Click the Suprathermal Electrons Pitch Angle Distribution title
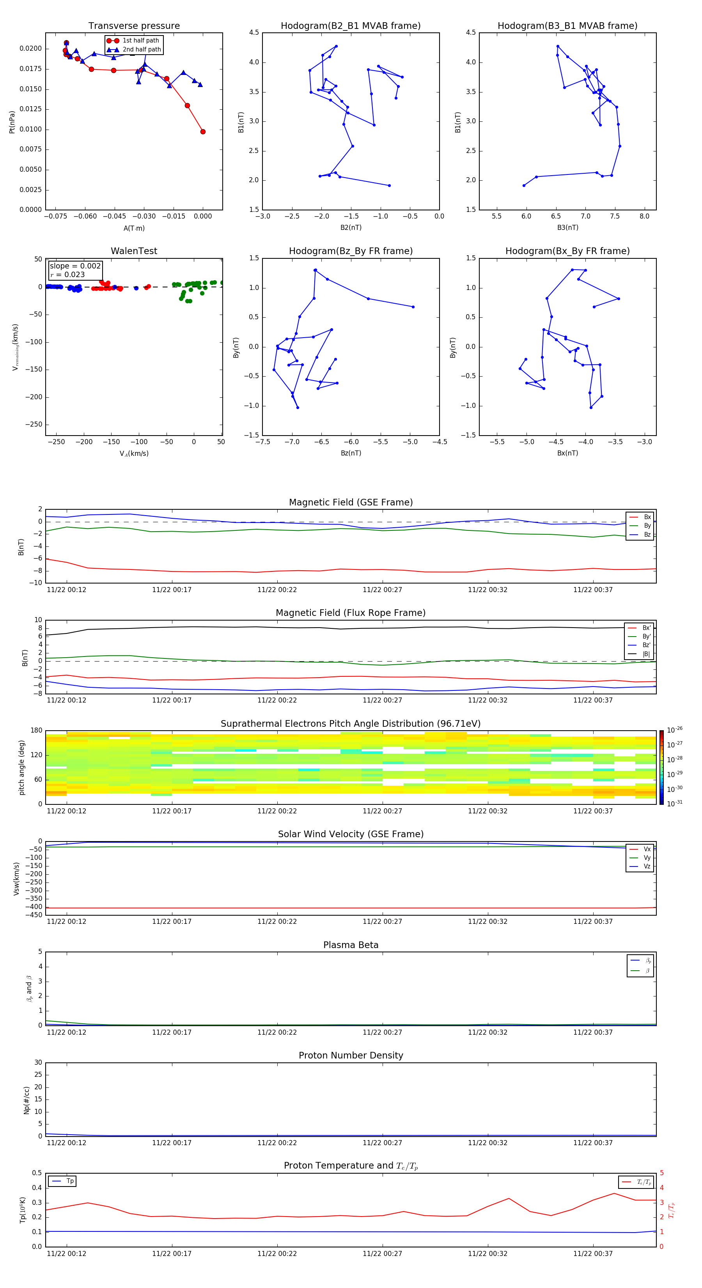This screenshot has width=702, height=1288. tap(351, 724)
